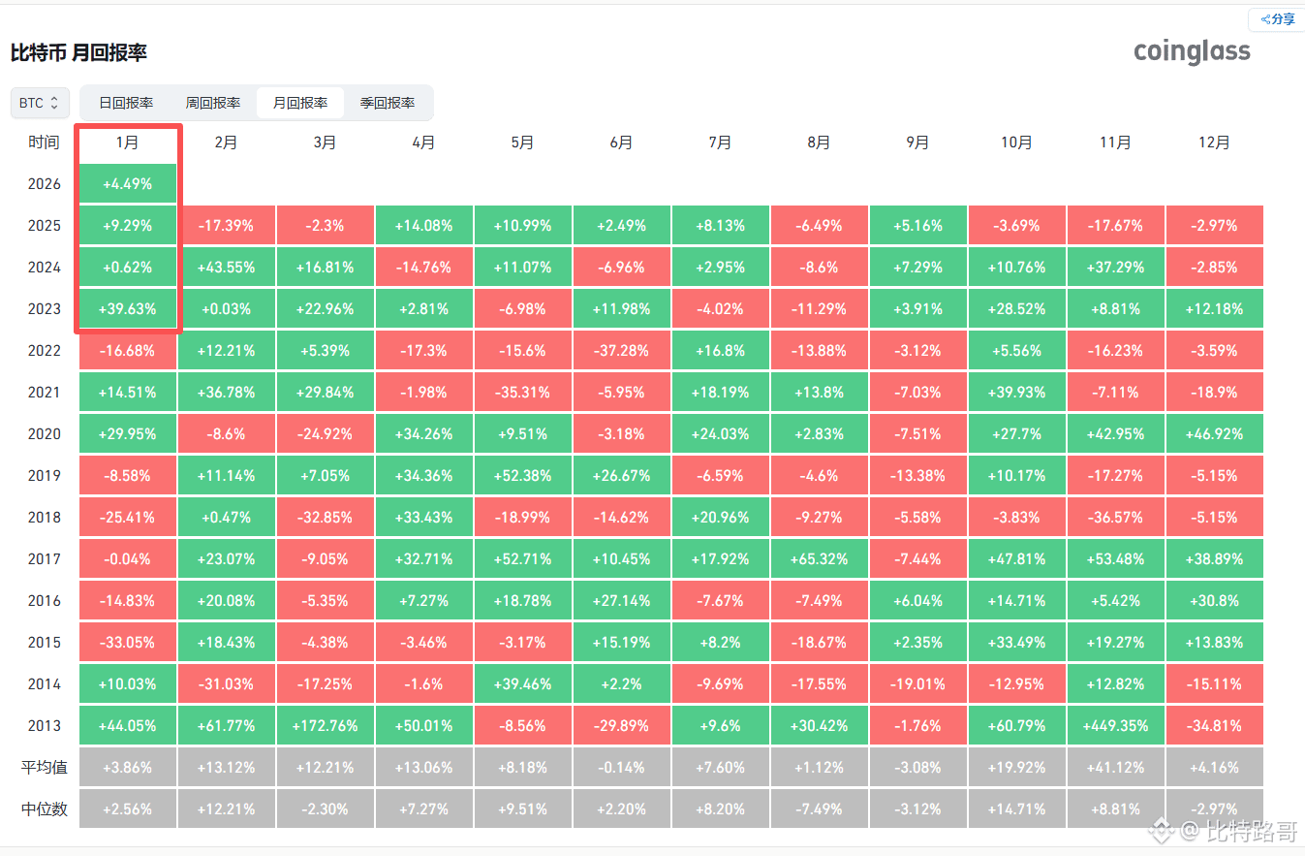The height and width of the screenshot is (856, 1305).
Task: Switch to the 周回报率 tab
Action: coord(212,102)
